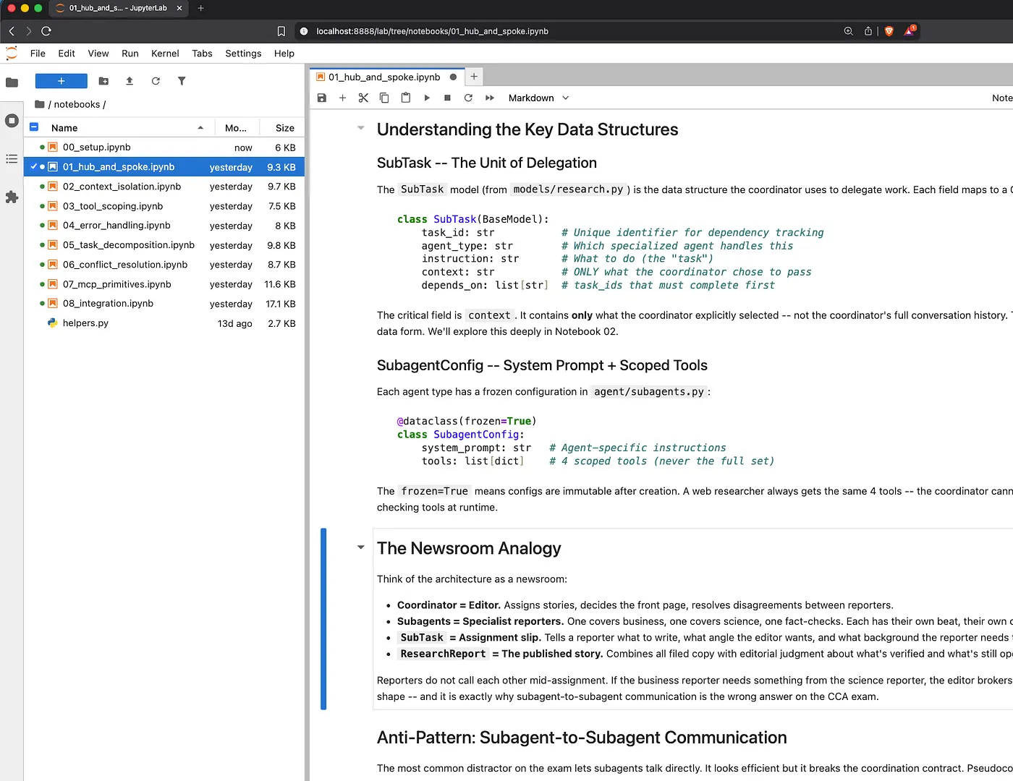Click the browser address bar URL
Image resolution: width=1013 pixels, height=781 pixels.
tap(432, 31)
